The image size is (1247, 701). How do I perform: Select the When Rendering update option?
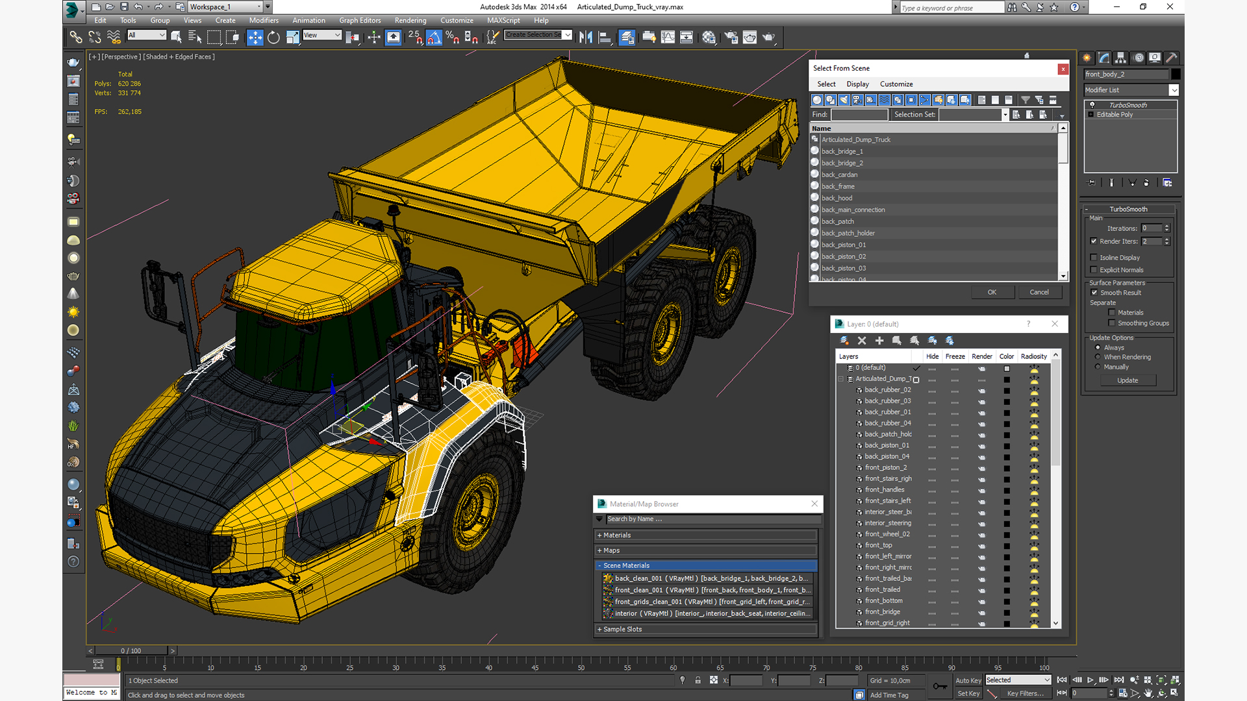point(1098,357)
